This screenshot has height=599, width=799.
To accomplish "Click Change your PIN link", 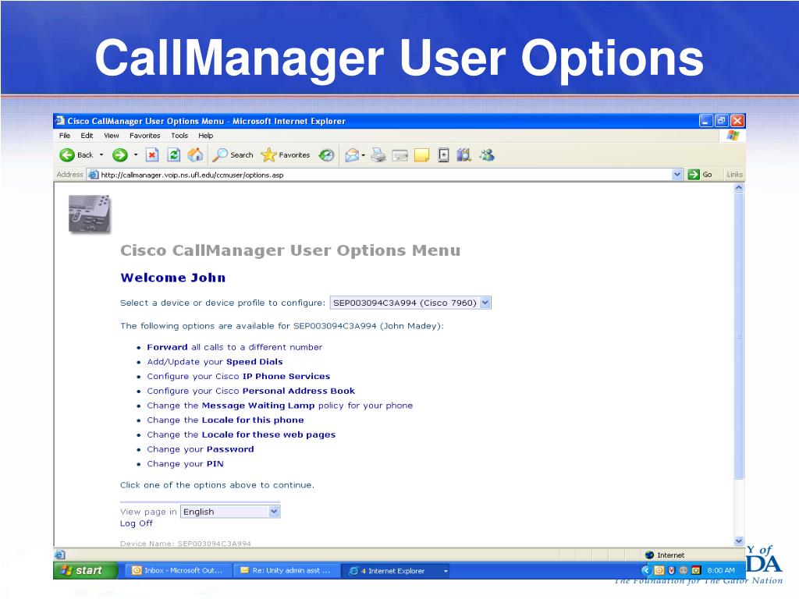I will [185, 464].
